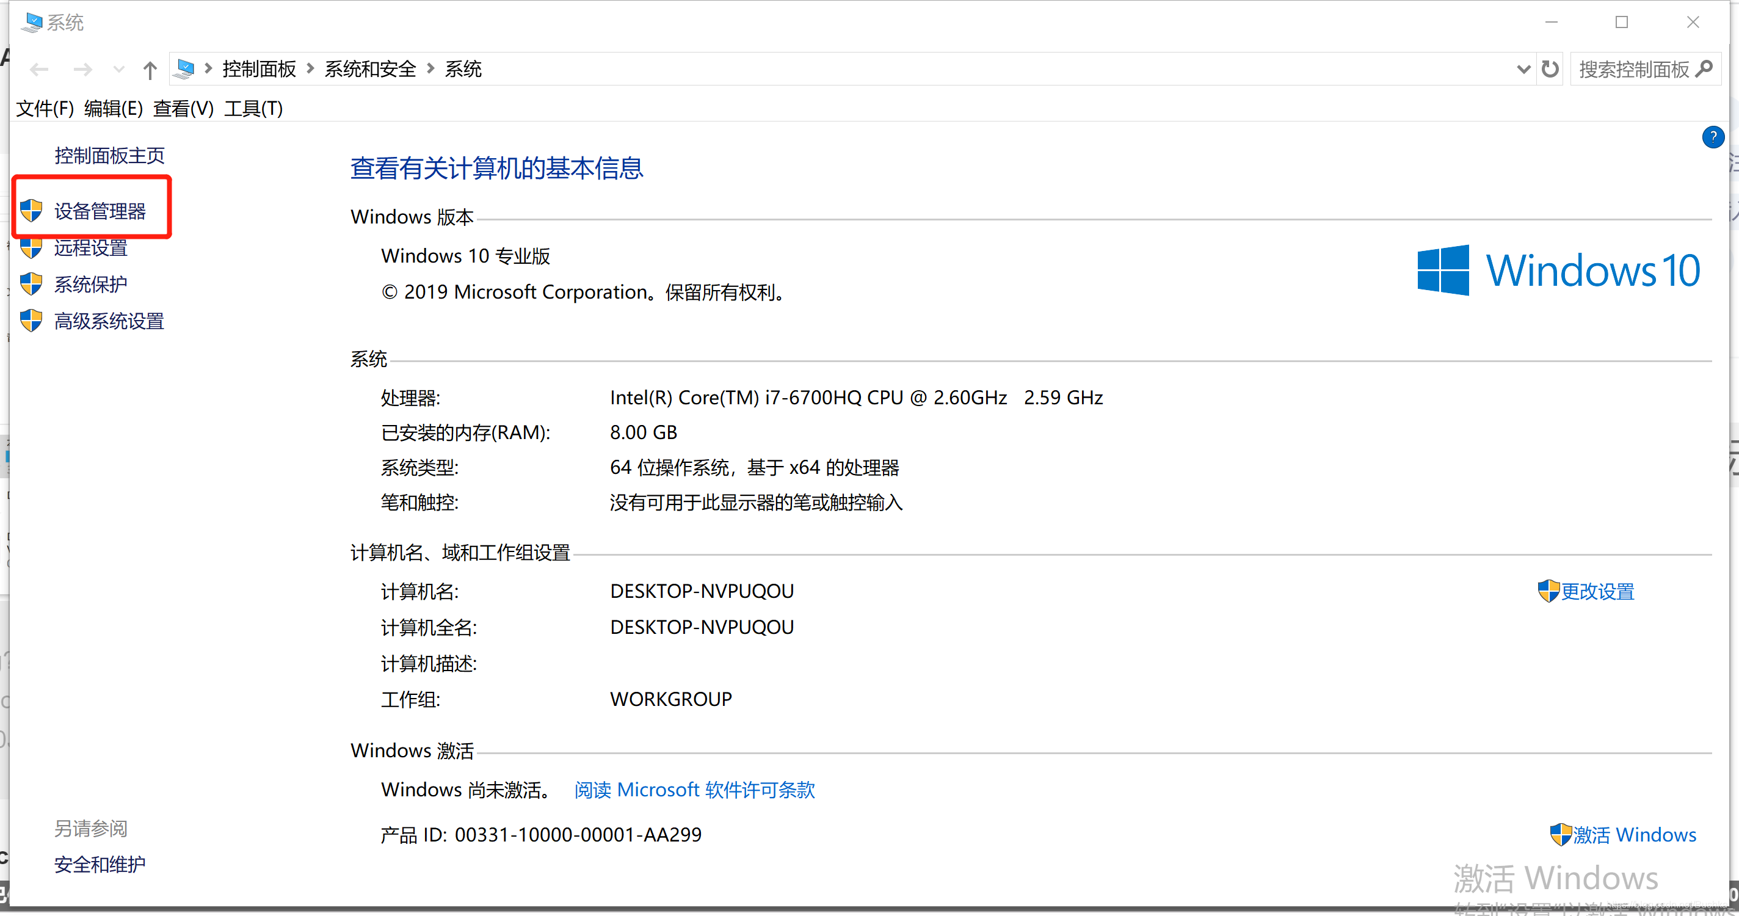Click the 没有可用于此显示器的笔或触控输入 text
This screenshot has height=916, width=1739.
[x=755, y=502]
